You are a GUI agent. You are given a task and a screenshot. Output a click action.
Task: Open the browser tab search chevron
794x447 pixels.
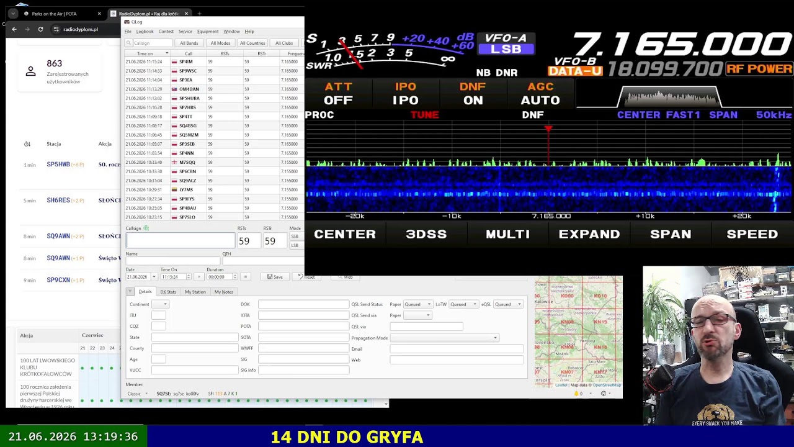13,14
